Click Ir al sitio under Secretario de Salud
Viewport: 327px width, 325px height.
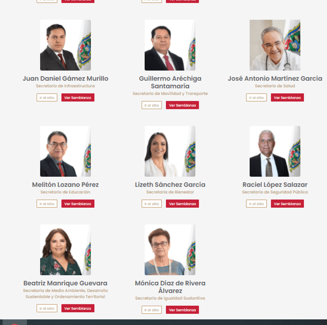point(256,98)
